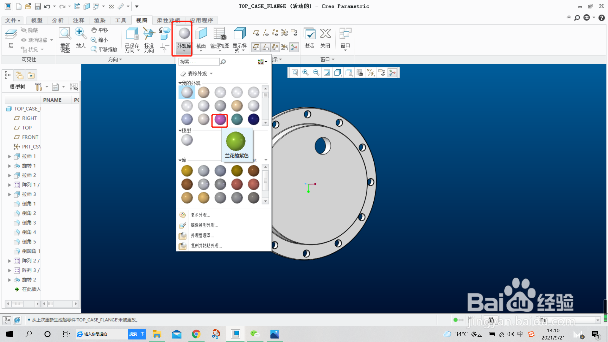Toggle point display button in ribbon lower row
This screenshot has width=608, height=342.
pyautogui.click(x=275, y=47)
